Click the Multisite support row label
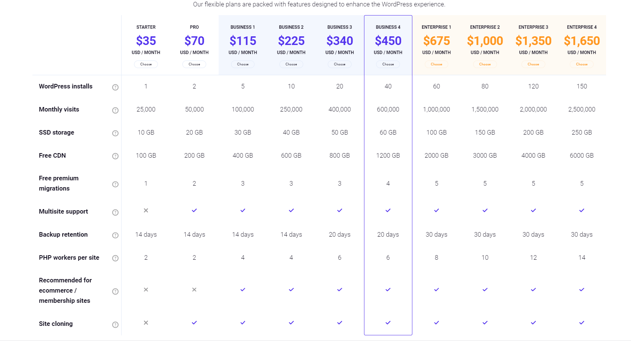 pos(63,211)
